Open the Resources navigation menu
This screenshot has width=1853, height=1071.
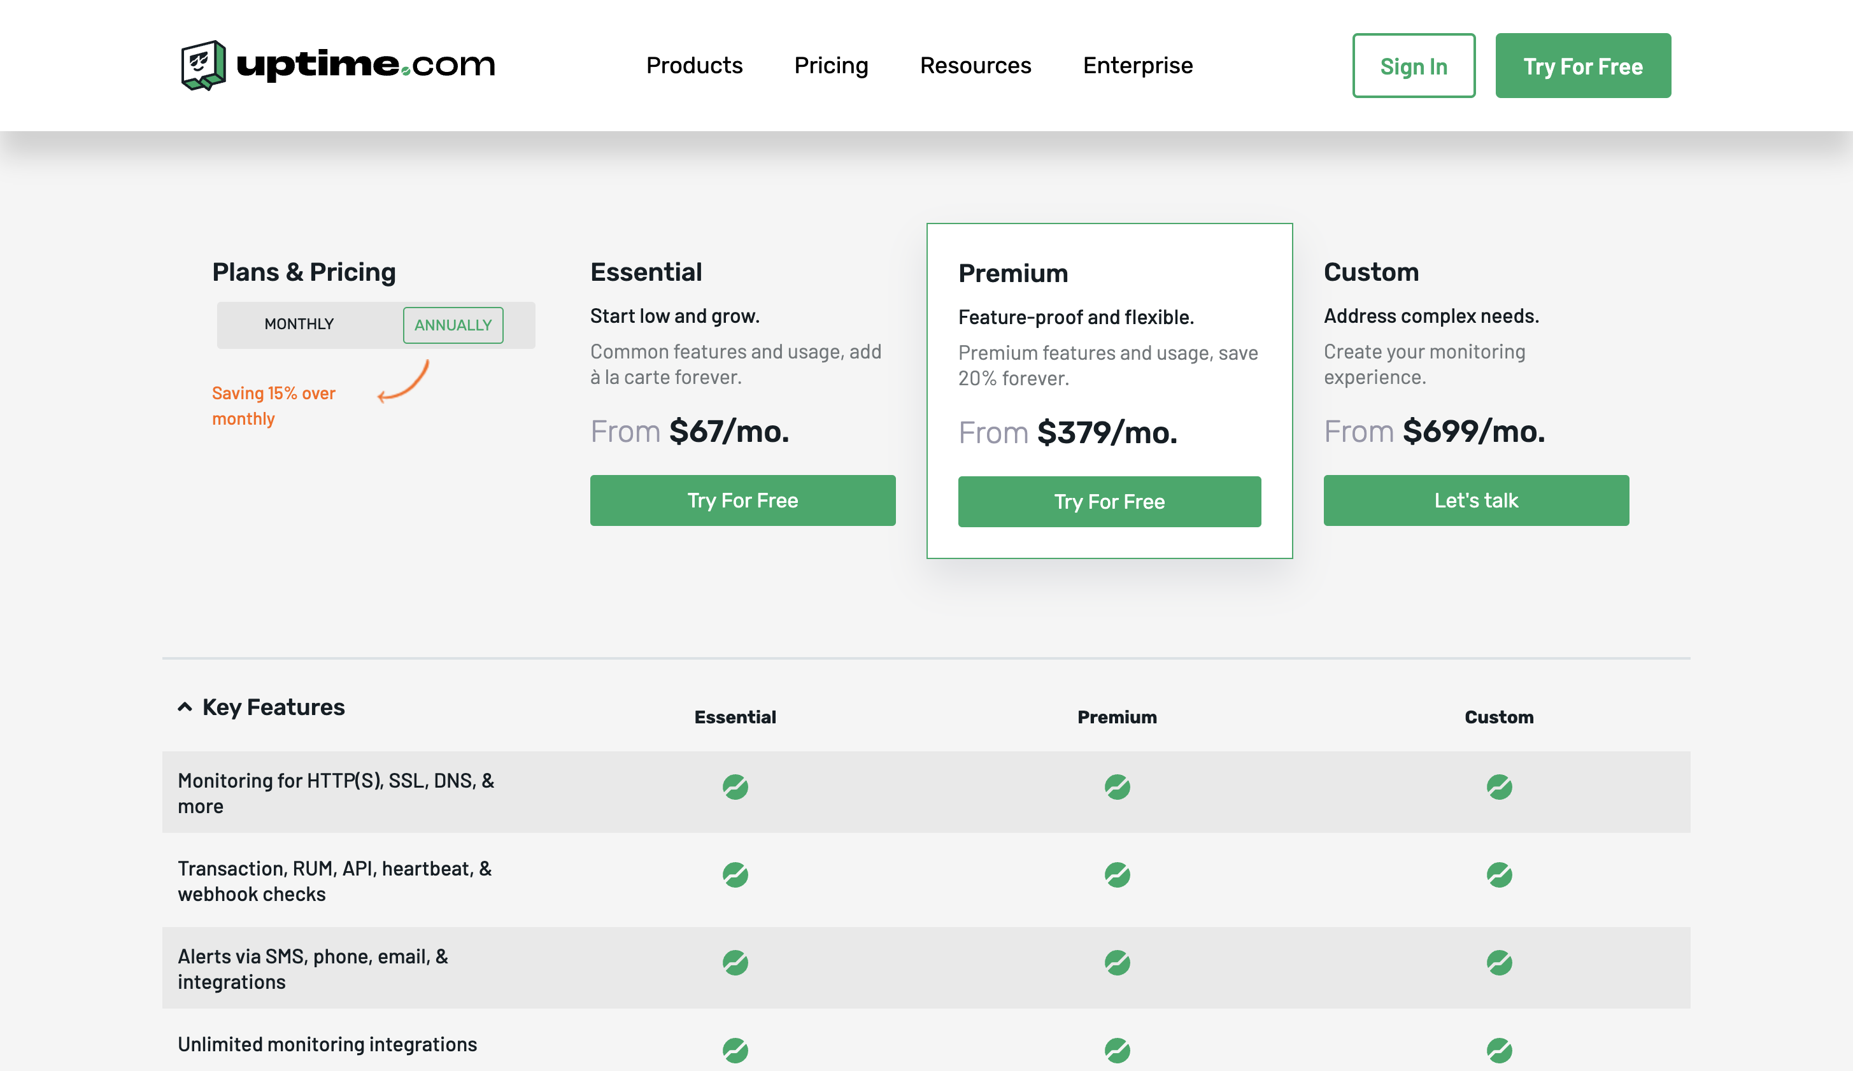(976, 65)
